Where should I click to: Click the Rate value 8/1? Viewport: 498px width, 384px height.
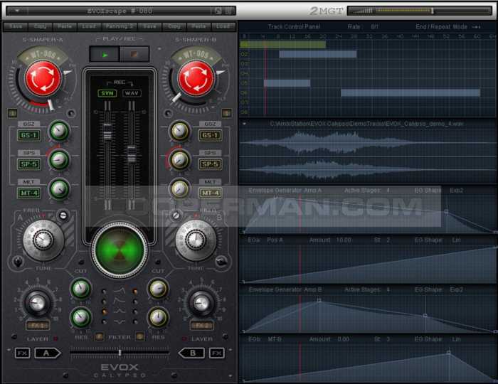coord(374,27)
